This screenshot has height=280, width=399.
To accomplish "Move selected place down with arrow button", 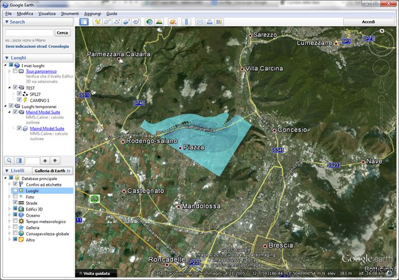I will point(55,161).
